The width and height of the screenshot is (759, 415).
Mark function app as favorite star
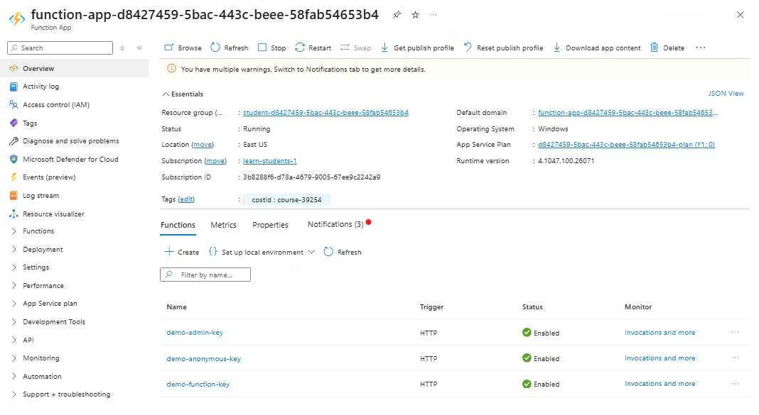point(416,15)
